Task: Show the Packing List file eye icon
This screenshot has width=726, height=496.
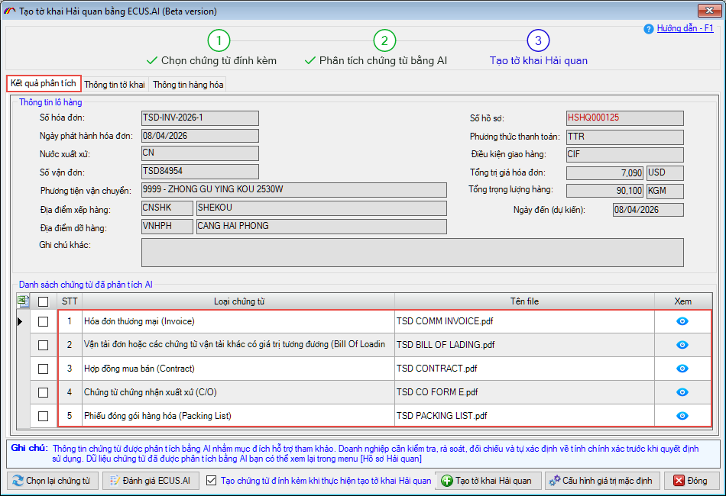Action: tap(682, 416)
